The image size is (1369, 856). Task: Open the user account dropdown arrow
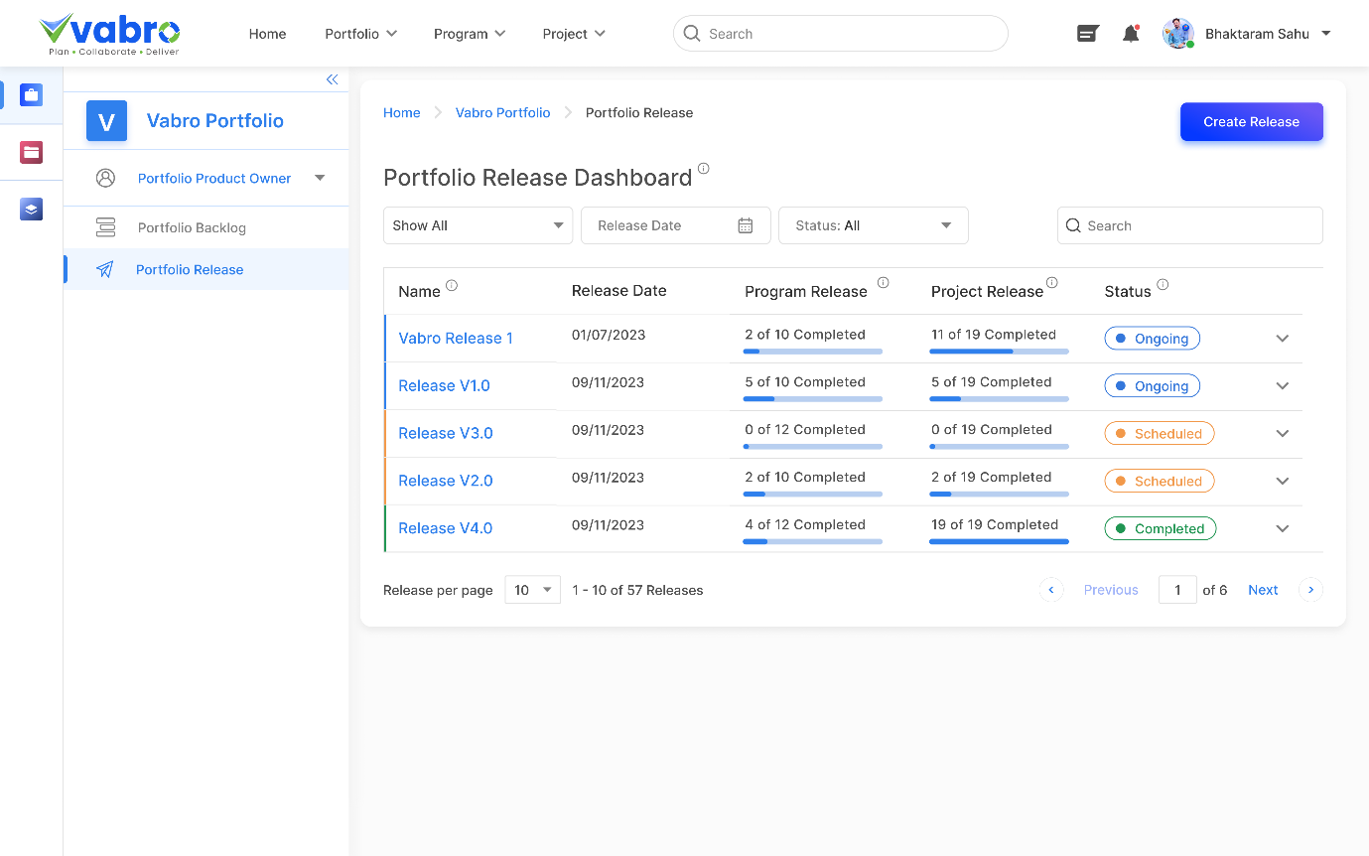point(1325,34)
